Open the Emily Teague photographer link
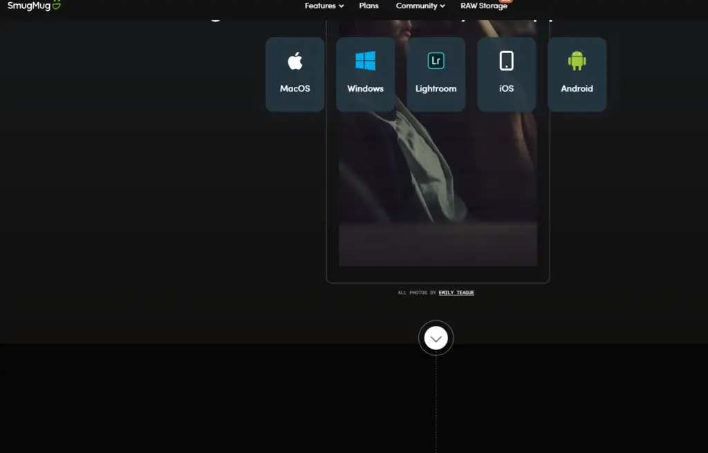Screen dimensions: 708x453 [456, 293]
